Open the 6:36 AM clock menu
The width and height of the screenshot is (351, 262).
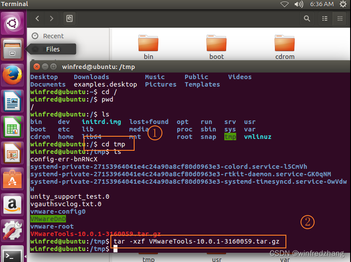tap(322, 4)
